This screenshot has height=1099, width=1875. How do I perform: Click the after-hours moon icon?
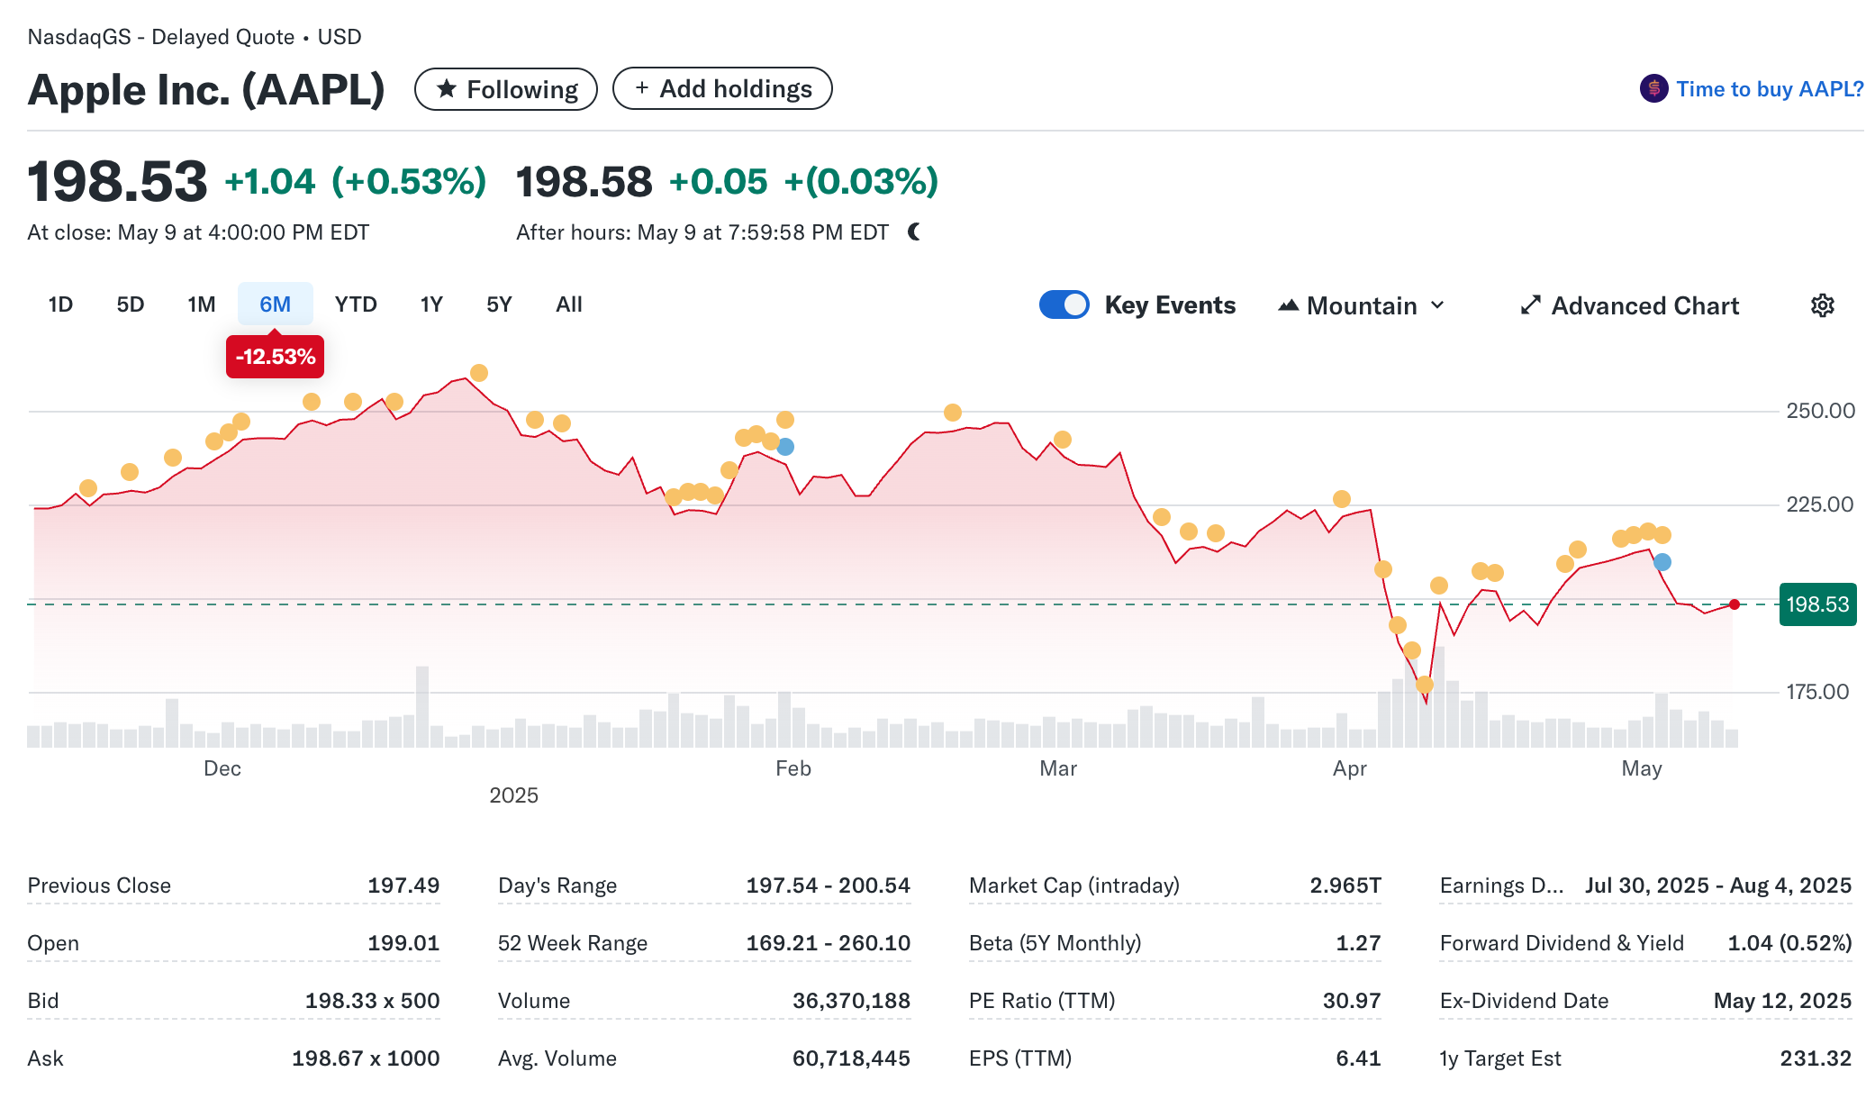click(914, 232)
